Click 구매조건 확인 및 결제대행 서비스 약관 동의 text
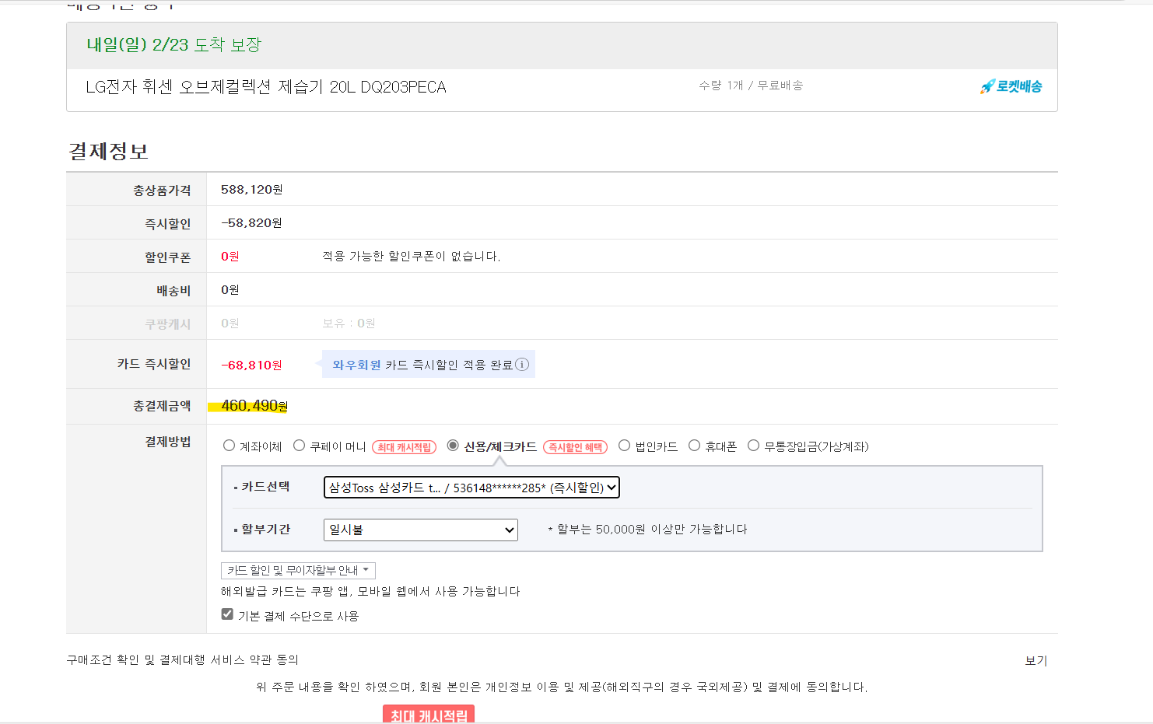The width and height of the screenshot is (1153, 724). tap(182, 659)
